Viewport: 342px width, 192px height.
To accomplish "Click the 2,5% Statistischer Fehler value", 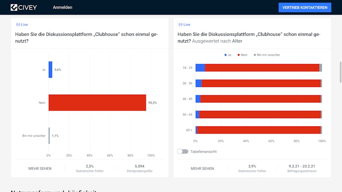I will (x=90, y=166).
